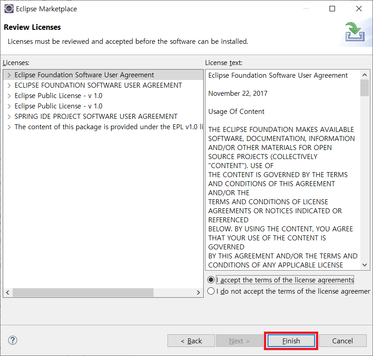Expand the first Eclipse Public License v 1.0 node
Image resolution: width=373 pixels, height=356 pixels.
(9, 96)
